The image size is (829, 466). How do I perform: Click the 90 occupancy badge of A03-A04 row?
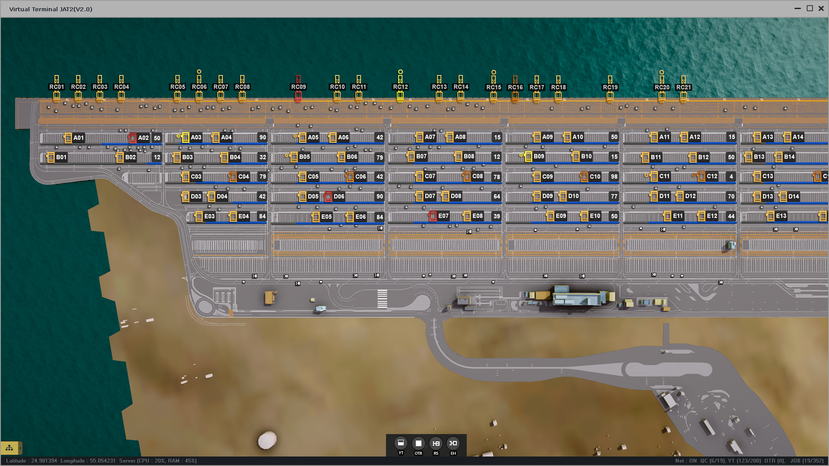pos(263,137)
